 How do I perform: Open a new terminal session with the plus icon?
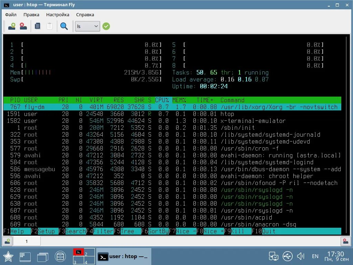coord(11,26)
